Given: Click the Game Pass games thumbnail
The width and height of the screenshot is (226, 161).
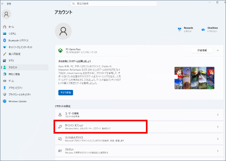Looking at the screenshot, I should 194,78.
